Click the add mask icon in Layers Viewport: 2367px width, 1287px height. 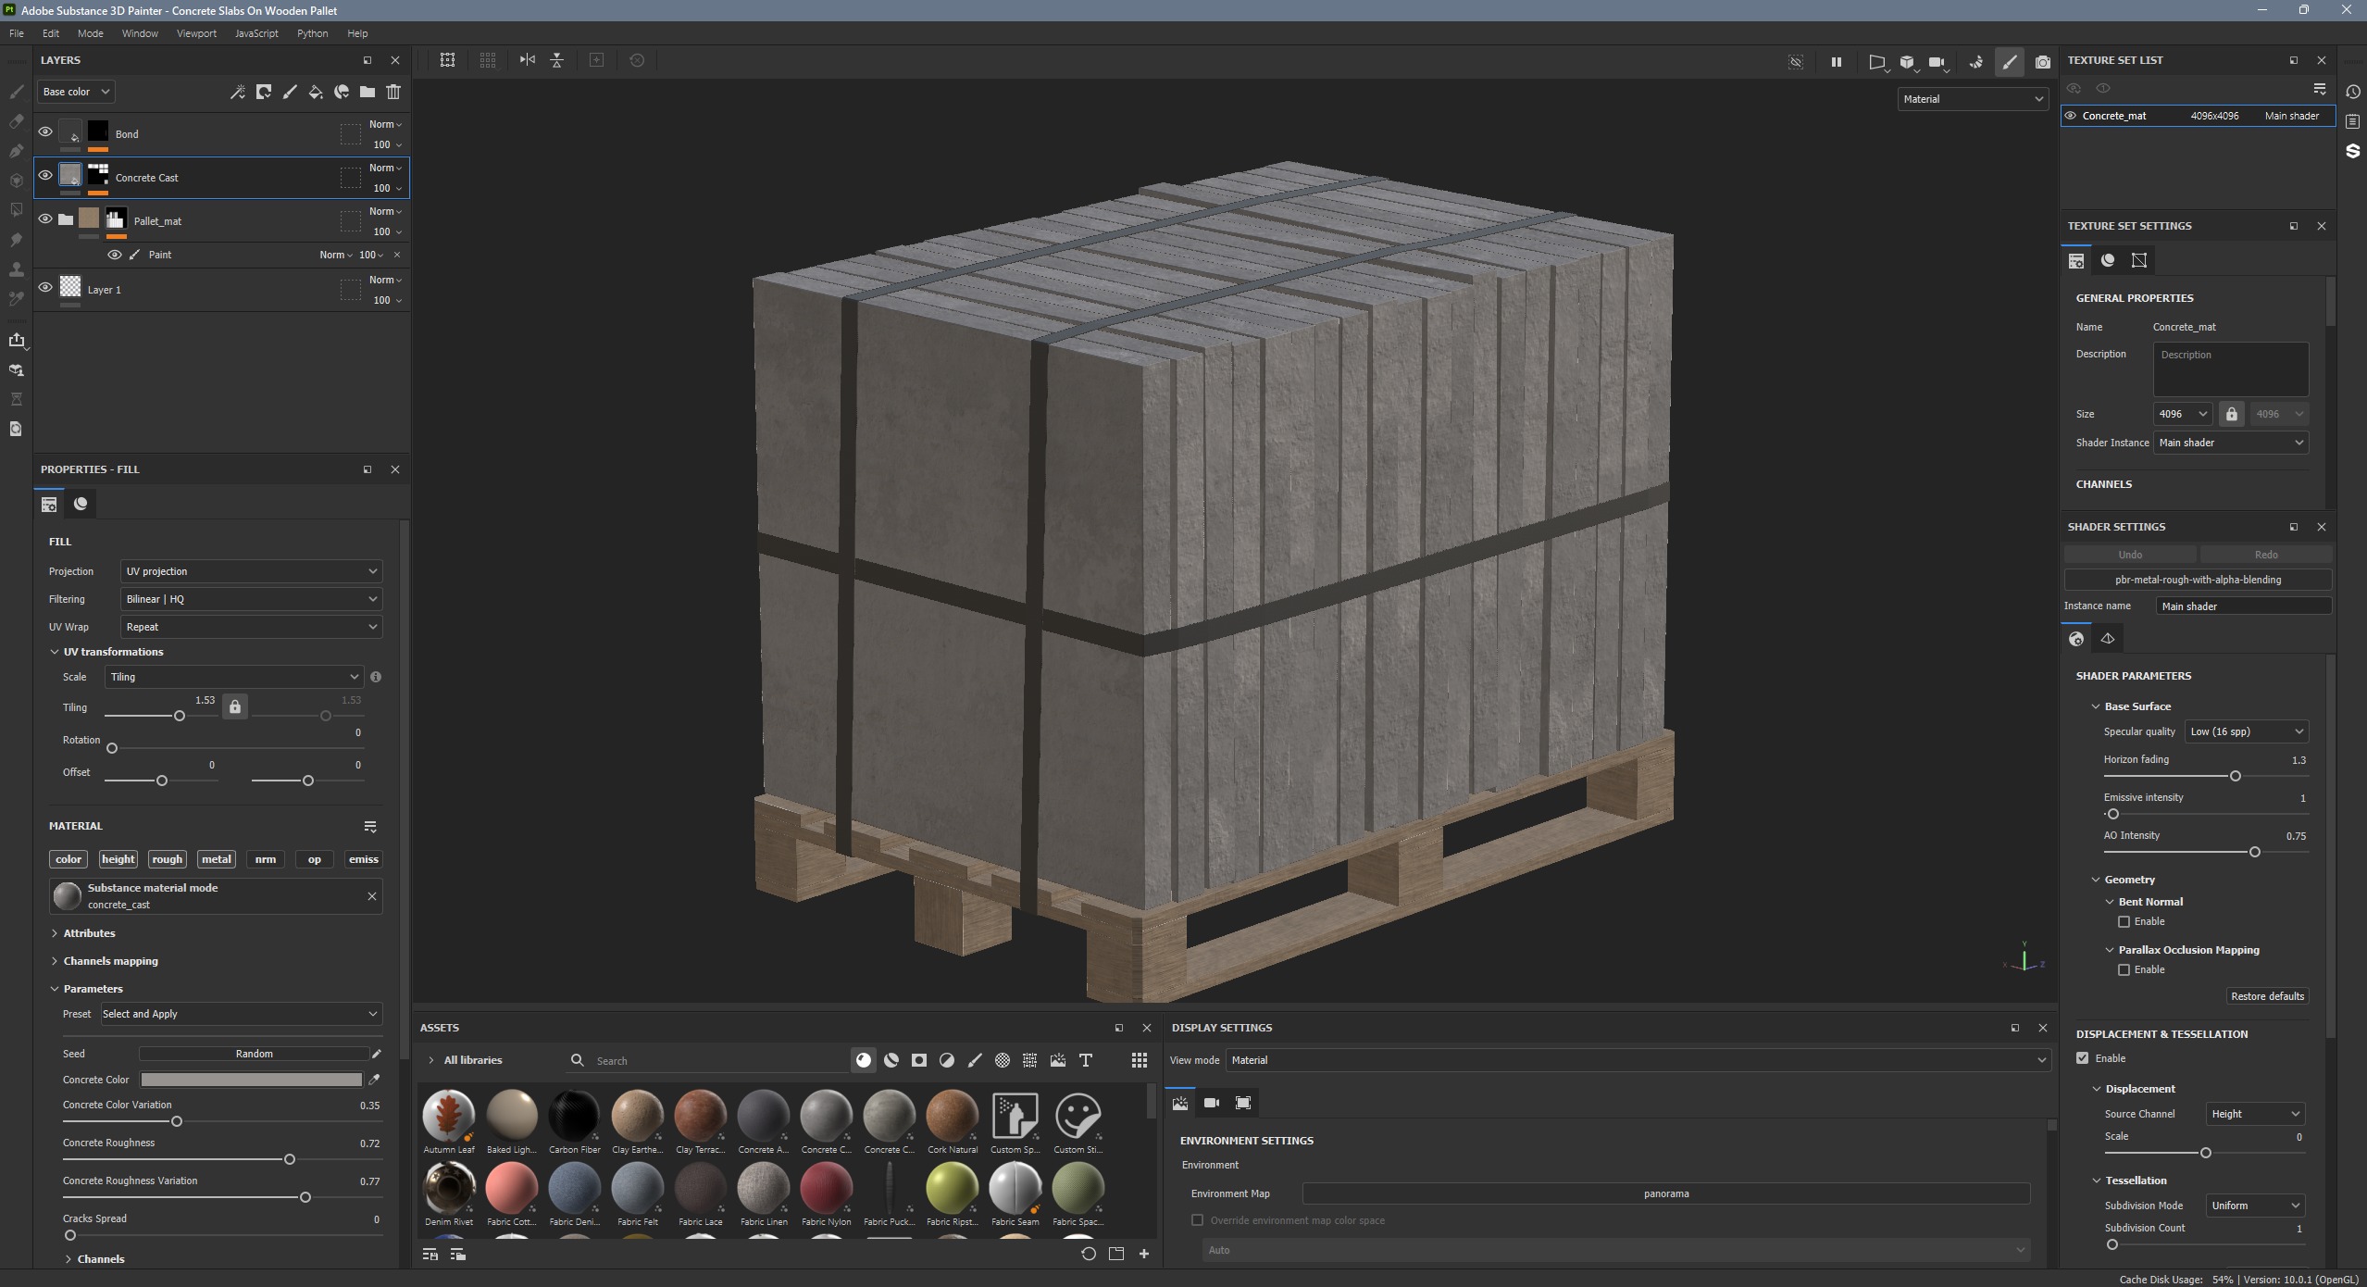tap(264, 92)
